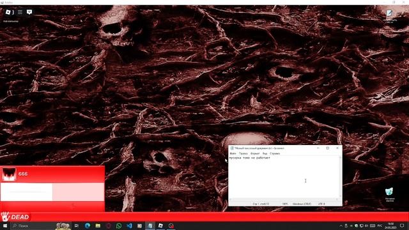Click the Windows (CRLF) status in Notepad
The height and width of the screenshot is (230, 409).
[x=302, y=204]
